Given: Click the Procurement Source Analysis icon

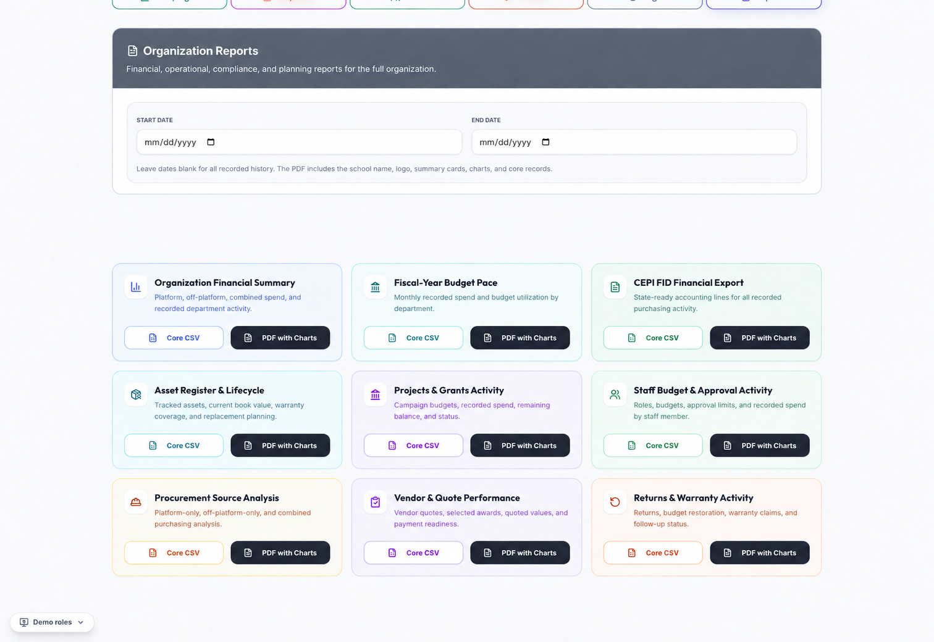Looking at the screenshot, I should [x=136, y=502].
